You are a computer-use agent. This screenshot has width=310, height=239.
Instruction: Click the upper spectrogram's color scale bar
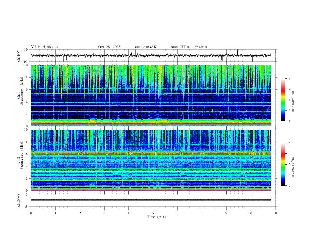click(x=283, y=100)
